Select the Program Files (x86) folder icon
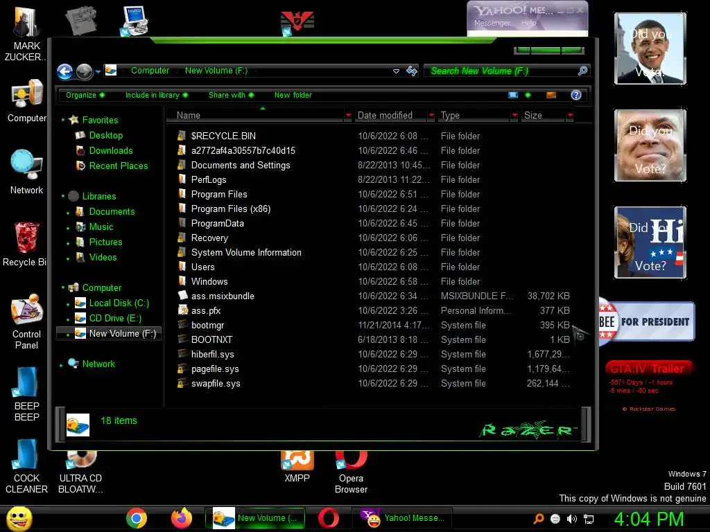 pos(182,209)
